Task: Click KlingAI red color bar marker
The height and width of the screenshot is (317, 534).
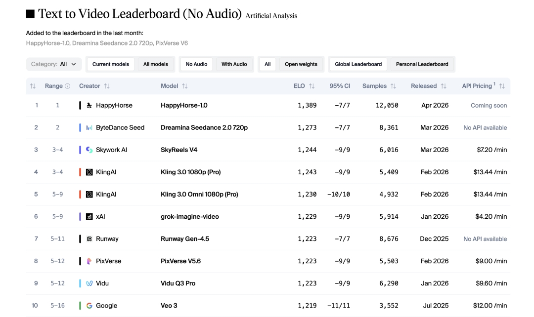Action: (x=80, y=172)
